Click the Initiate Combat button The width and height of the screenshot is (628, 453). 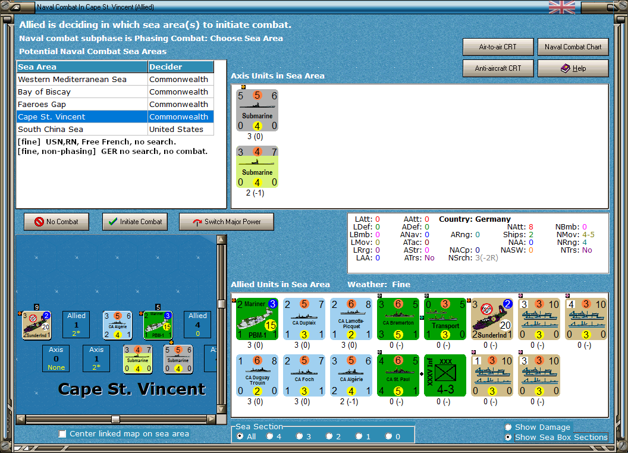(135, 222)
